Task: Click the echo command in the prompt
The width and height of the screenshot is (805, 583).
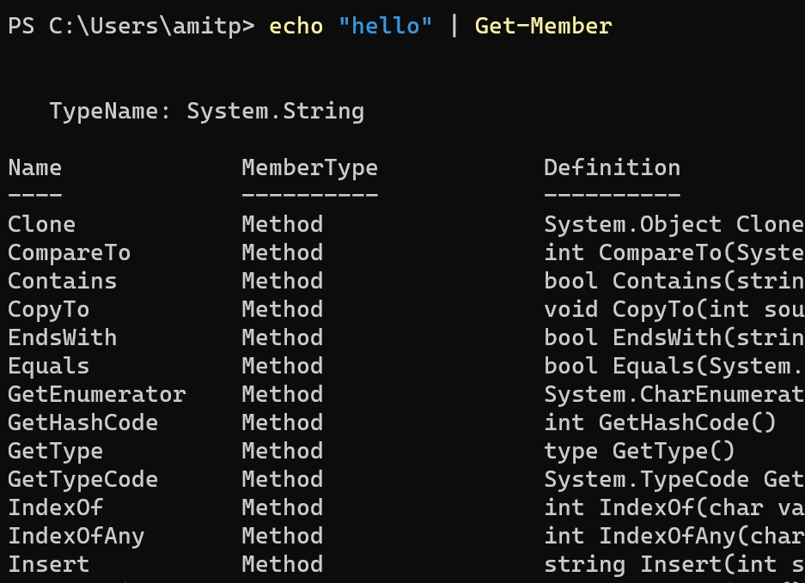Action: coord(296,26)
